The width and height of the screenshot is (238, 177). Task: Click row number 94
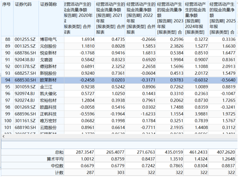click(x=8, y=80)
